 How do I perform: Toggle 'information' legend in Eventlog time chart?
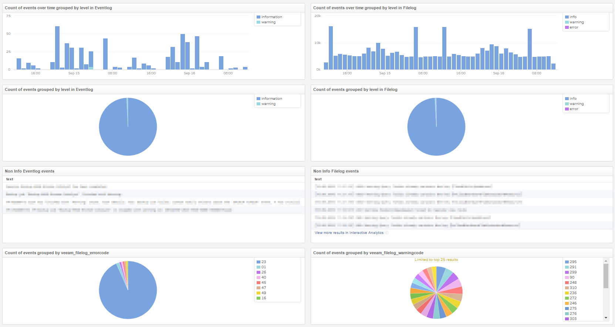(269, 17)
